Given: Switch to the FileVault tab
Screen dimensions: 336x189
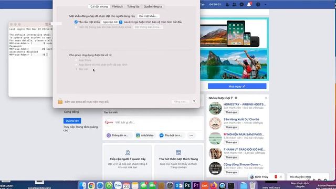Looking at the screenshot, I should coord(118,7).
